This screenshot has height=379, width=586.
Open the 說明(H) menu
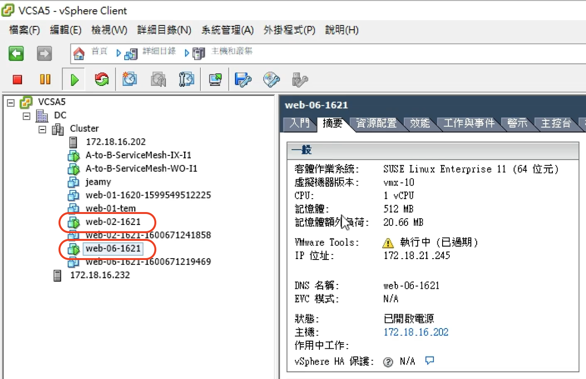[x=342, y=30]
